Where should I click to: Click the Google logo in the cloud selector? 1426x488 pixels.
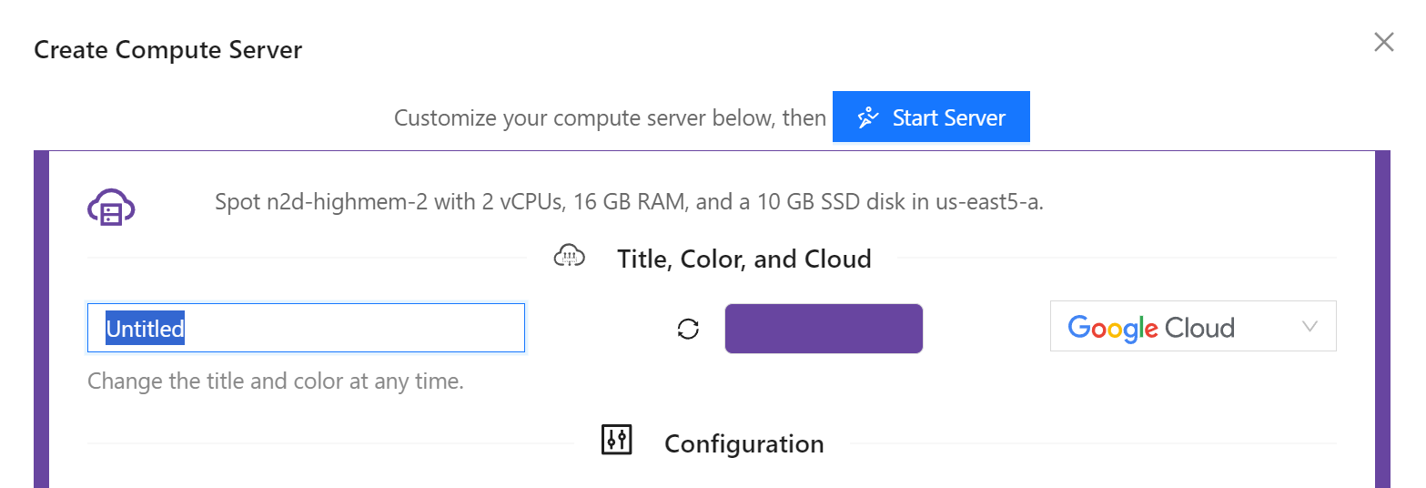[x=1113, y=328]
